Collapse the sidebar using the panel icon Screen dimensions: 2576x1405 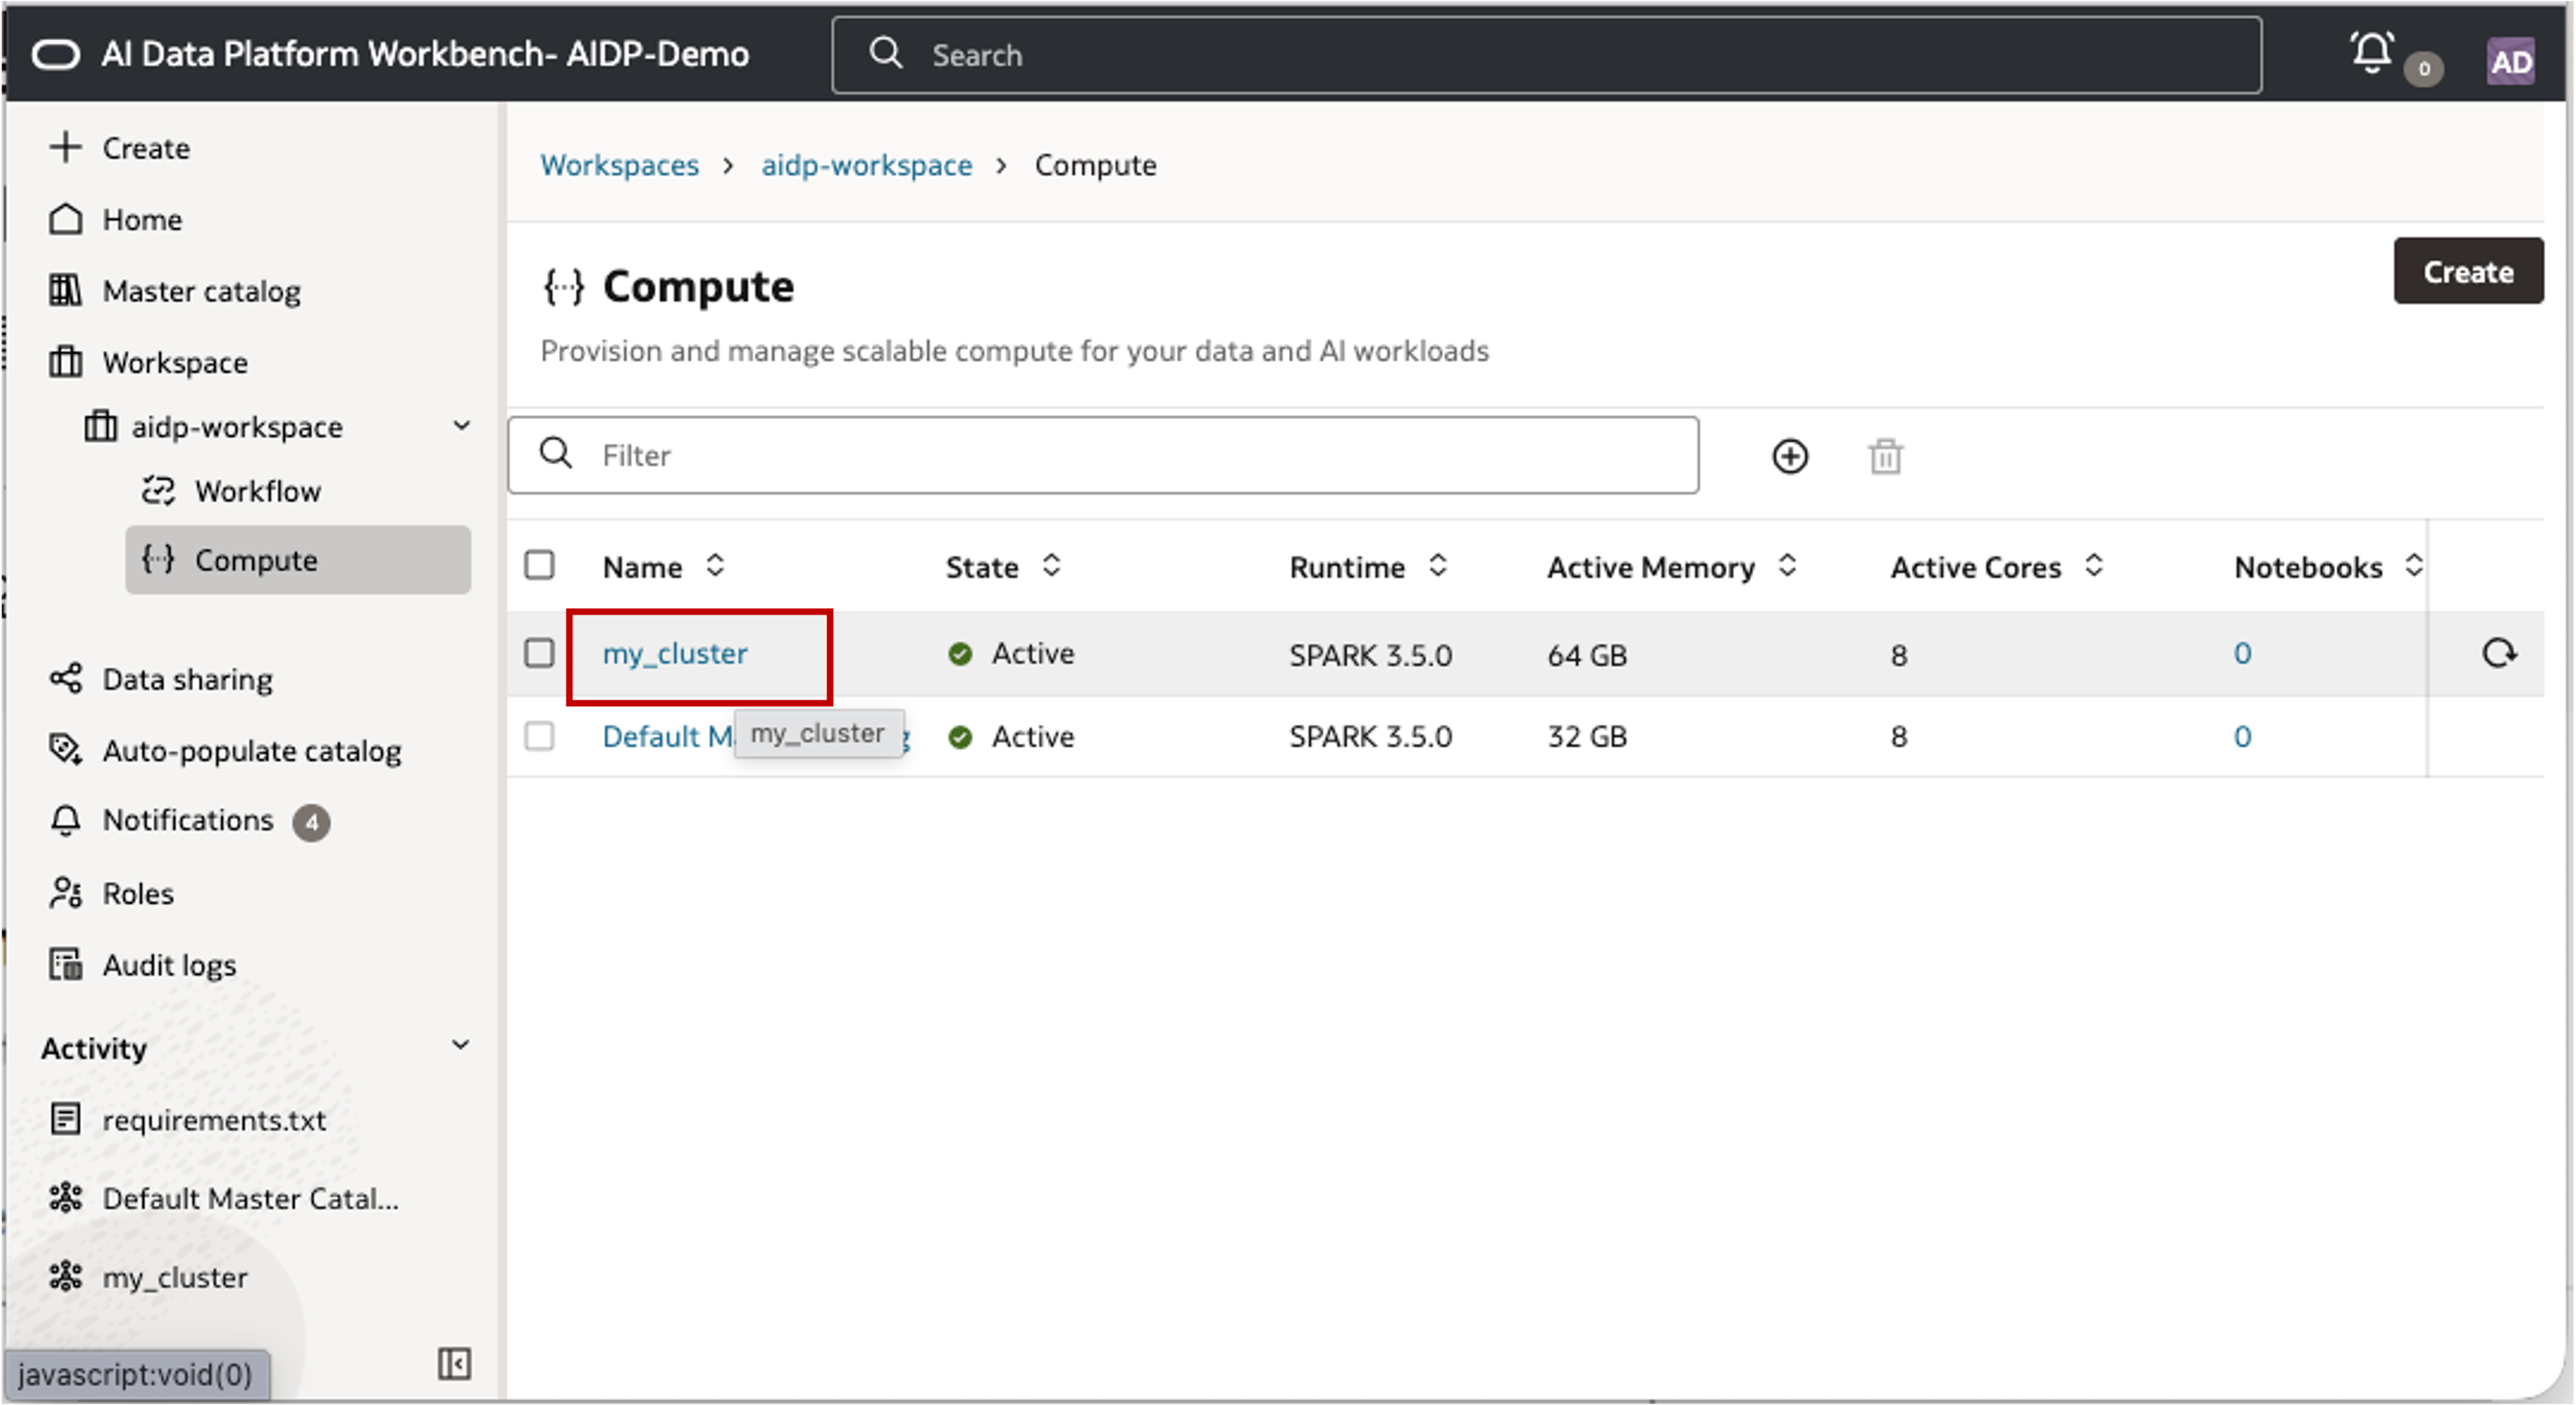tap(454, 1363)
